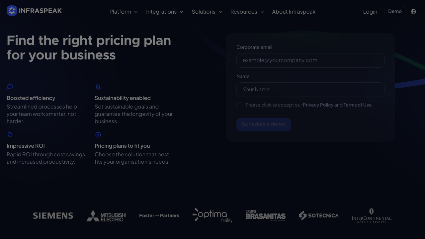The height and width of the screenshot is (239, 425).
Task: Click the Impressive ROI tag icon
Action: point(10,135)
